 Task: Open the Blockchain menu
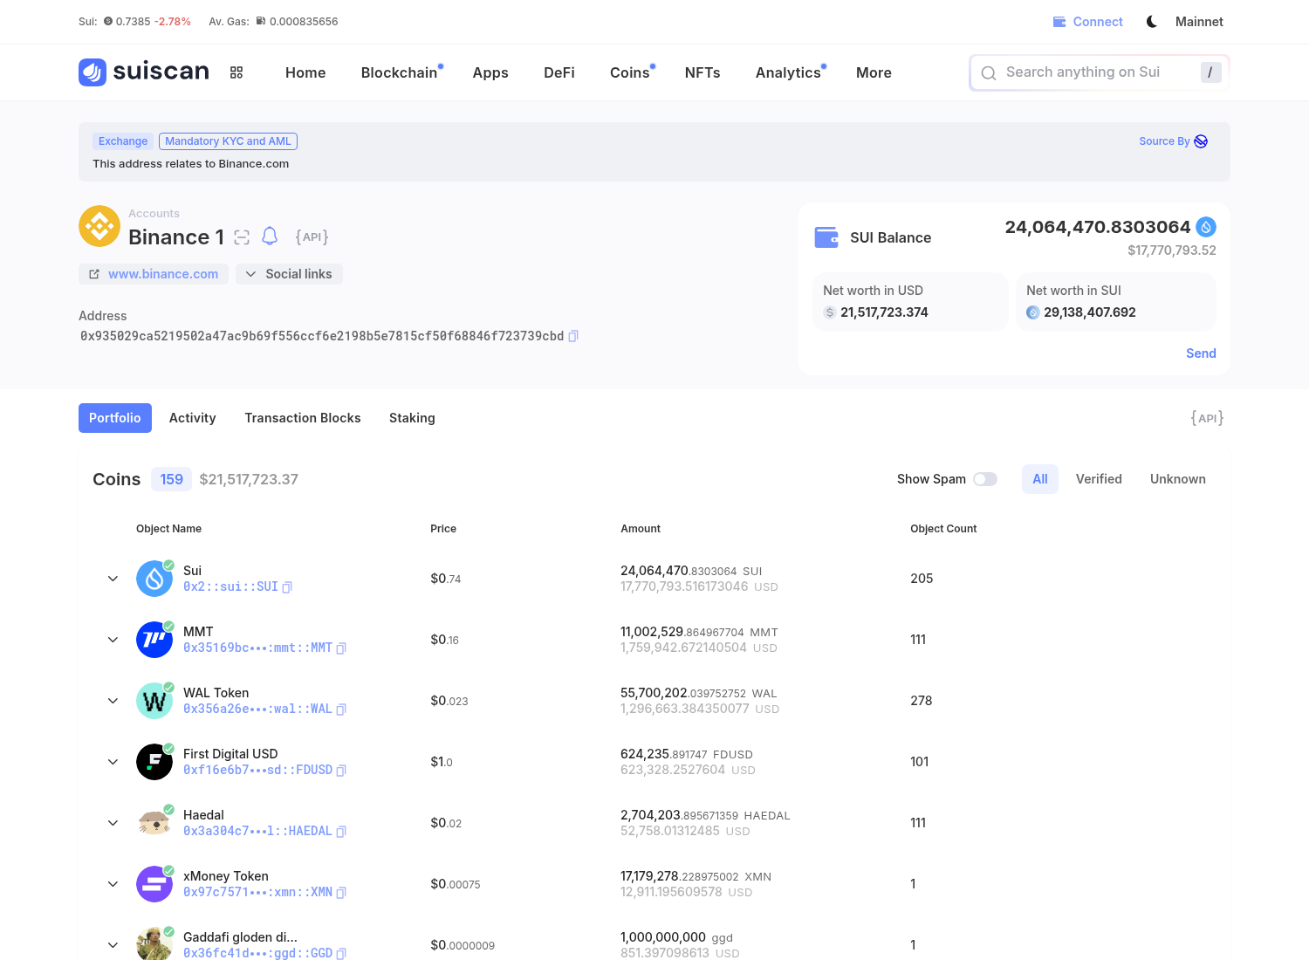point(399,72)
